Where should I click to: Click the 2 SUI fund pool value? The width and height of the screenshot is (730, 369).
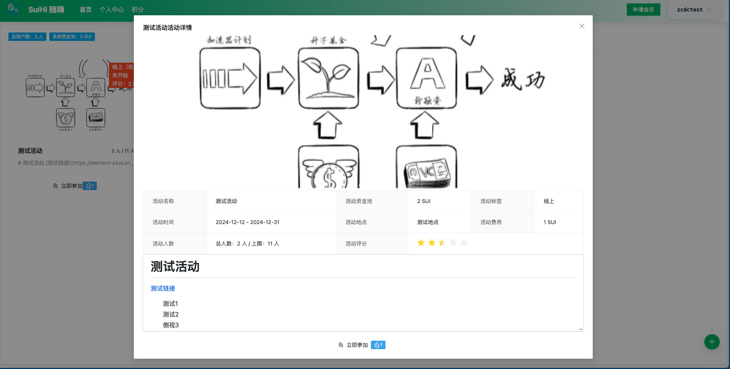pyautogui.click(x=424, y=201)
